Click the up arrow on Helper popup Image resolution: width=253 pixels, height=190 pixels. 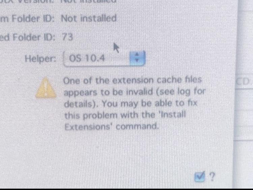(137, 55)
